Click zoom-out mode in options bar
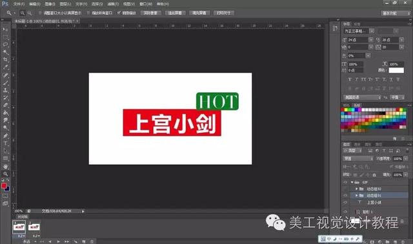The height and width of the screenshot is (244, 413). pyautogui.click(x=30, y=13)
